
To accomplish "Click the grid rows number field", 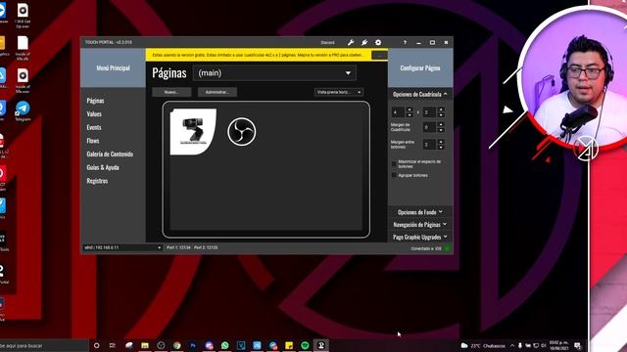I will pyautogui.click(x=429, y=112).
